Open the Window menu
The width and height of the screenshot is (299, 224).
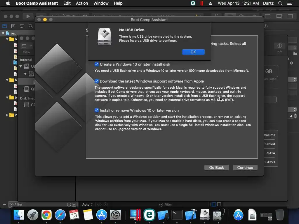pos(101,3)
